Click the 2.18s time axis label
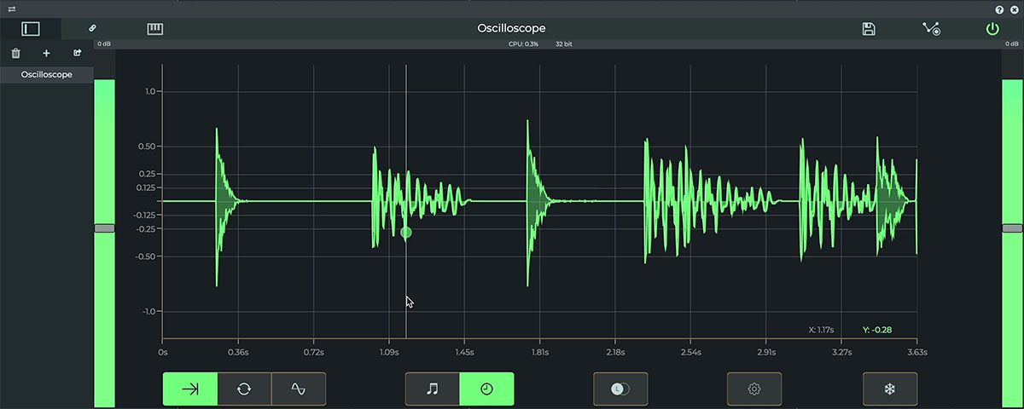Viewport: 1024px width, 409px height. tap(615, 351)
